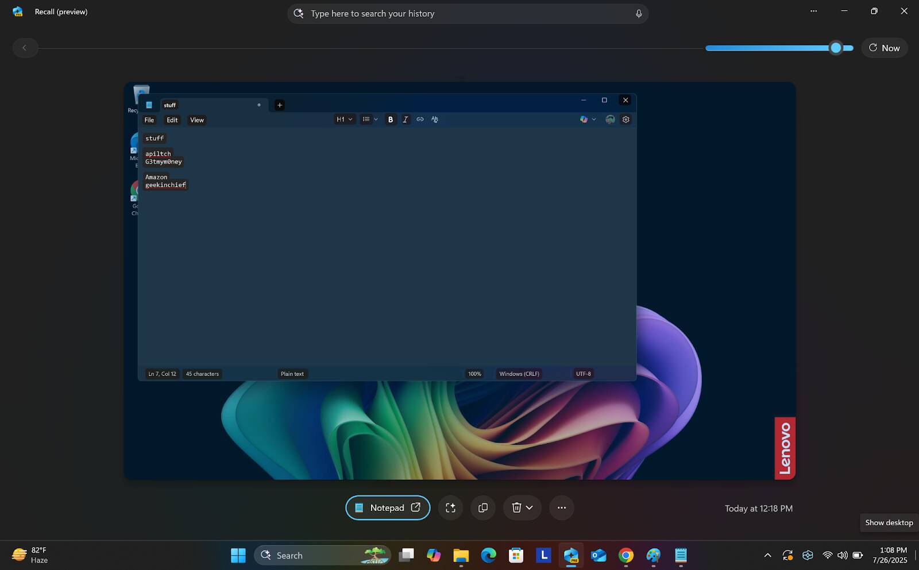Activate Click to Do sparkle icon

pos(450,507)
